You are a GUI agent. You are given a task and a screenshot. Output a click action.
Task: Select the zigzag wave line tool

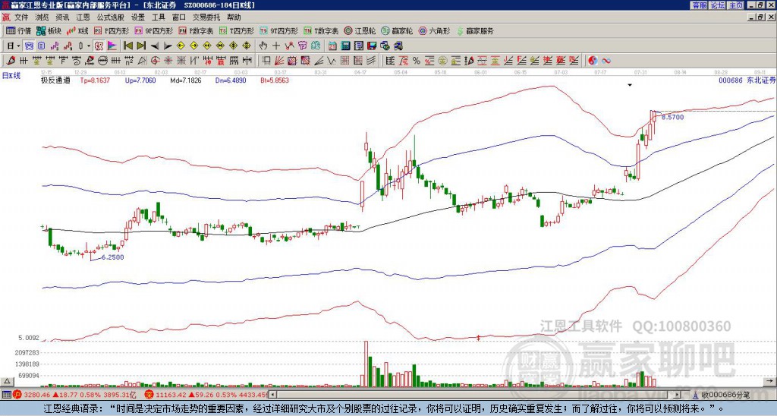pyautogui.click(x=332, y=61)
